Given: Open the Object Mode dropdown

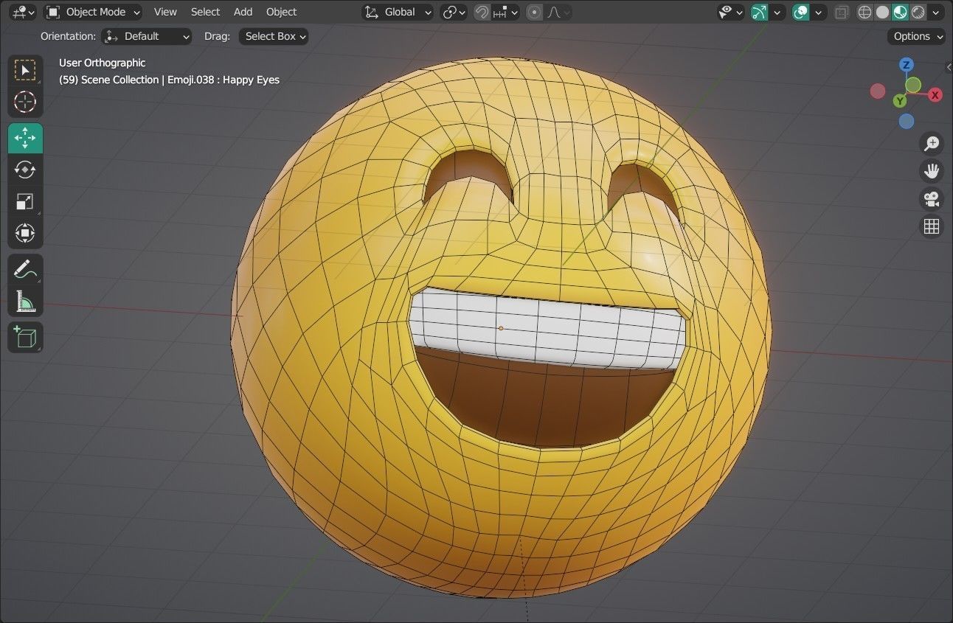Looking at the screenshot, I should [93, 12].
